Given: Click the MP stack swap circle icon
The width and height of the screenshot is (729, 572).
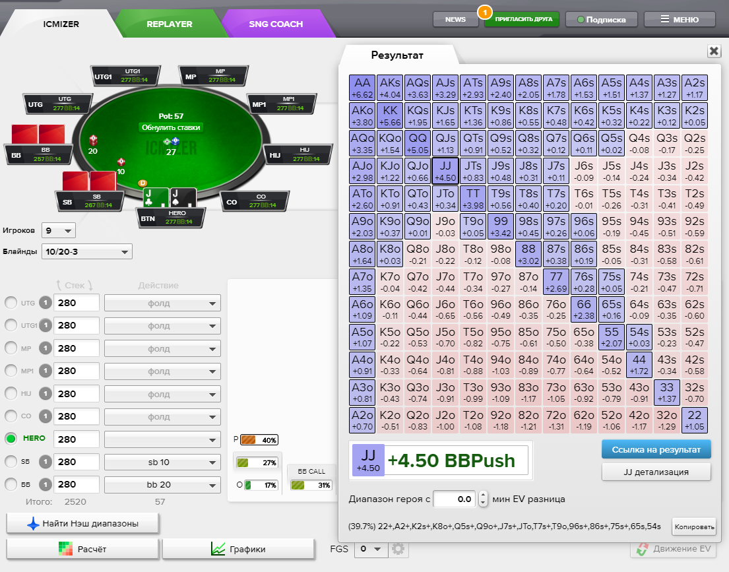Looking at the screenshot, I should click(x=45, y=348).
